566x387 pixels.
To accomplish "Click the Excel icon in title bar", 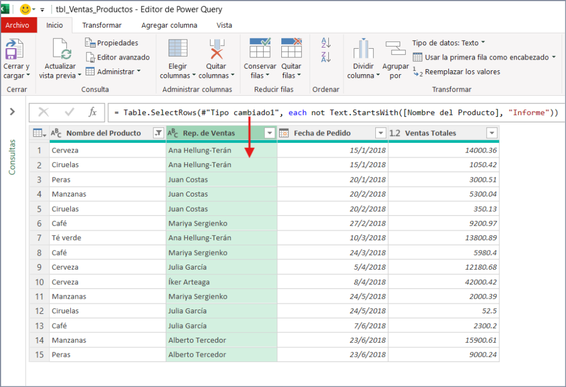I will pos(5,9).
